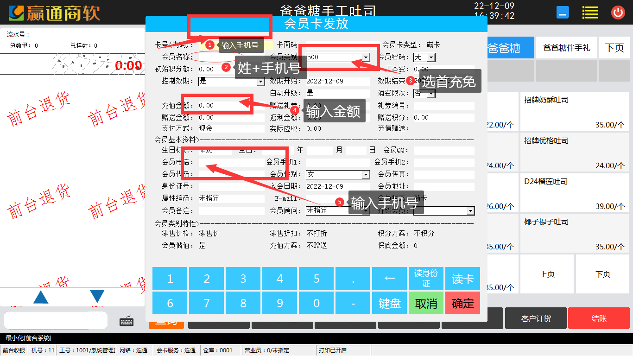
Task: Click the 会员电话 input field
Action: click(x=231, y=162)
